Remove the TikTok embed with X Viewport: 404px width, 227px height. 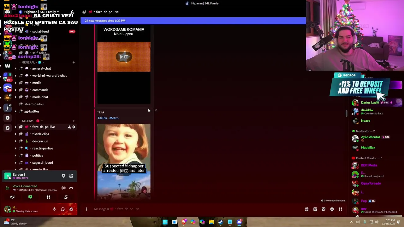[x=156, y=110]
